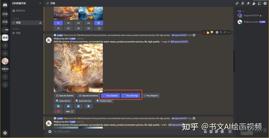Click the Vary (Strong) button
269x138 pixels.
[x=130, y=95]
